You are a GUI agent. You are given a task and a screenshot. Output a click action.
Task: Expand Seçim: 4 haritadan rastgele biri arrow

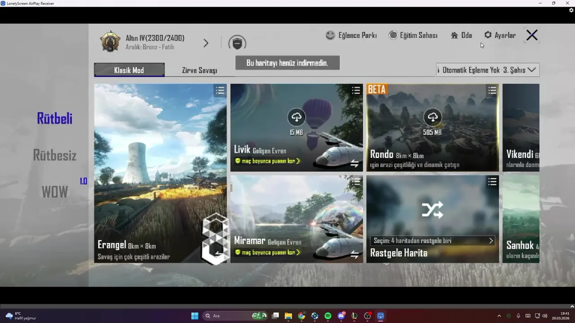(x=491, y=241)
